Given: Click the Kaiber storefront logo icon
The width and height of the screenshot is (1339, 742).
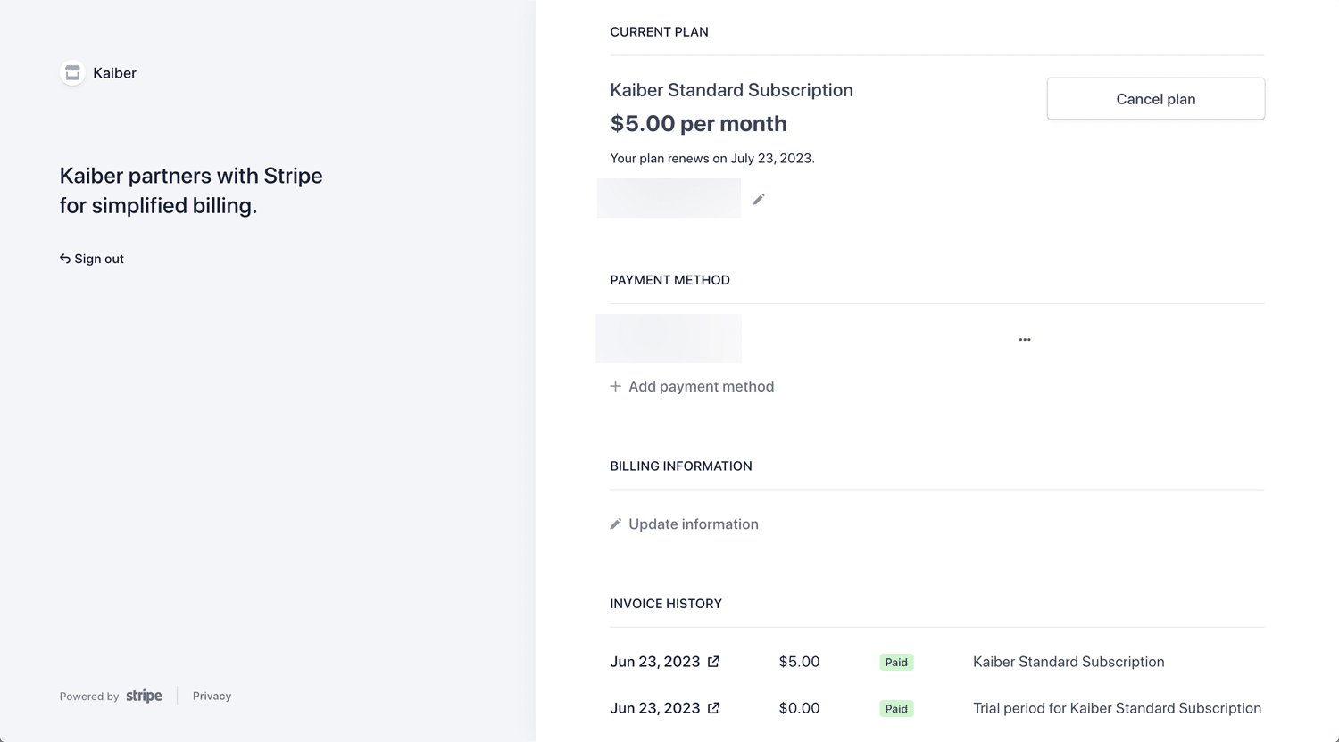Looking at the screenshot, I should 72,73.
